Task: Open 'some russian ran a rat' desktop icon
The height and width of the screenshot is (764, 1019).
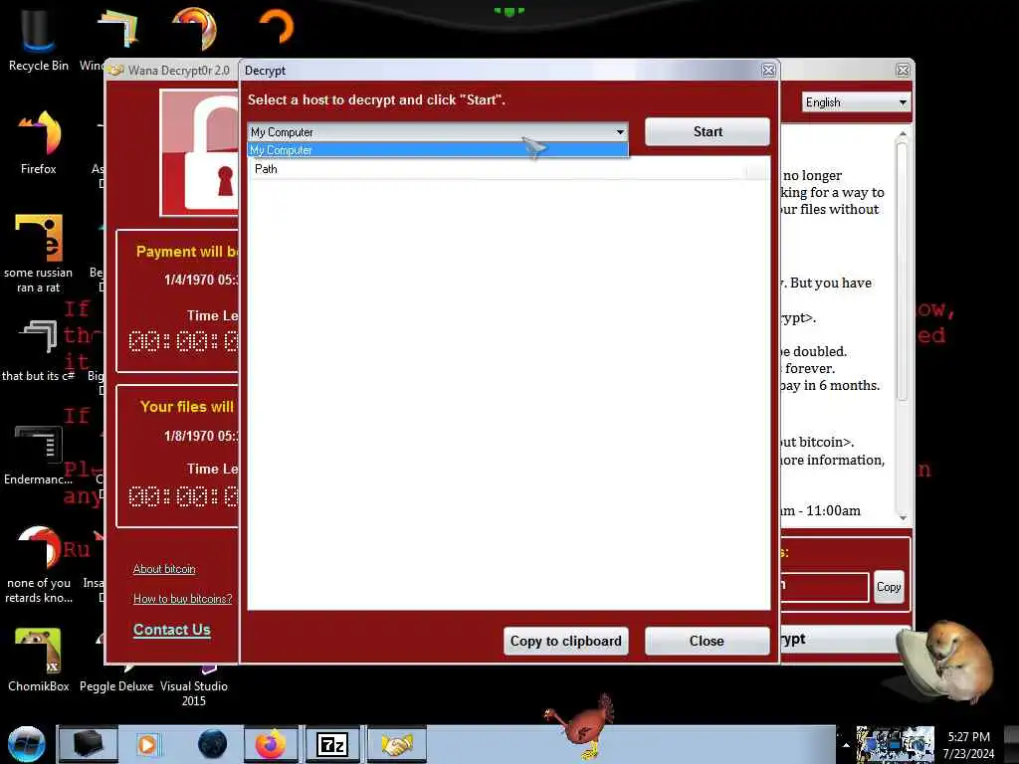Action: [x=38, y=254]
